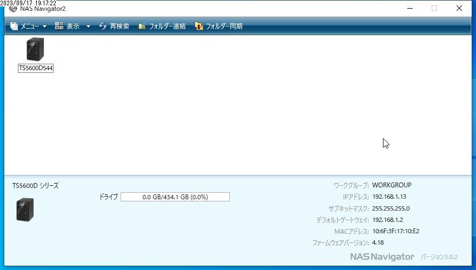The image size is (476, 270).
Task: Click the フォルダー同期 icon
Action: pos(199,26)
